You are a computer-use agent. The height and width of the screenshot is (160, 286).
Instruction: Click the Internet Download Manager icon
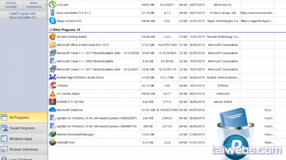click(x=52, y=134)
